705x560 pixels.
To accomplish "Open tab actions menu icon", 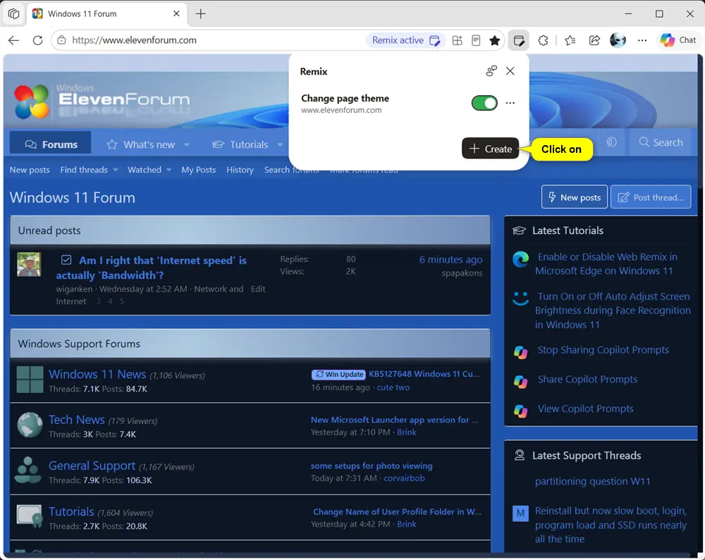I will [x=13, y=14].
